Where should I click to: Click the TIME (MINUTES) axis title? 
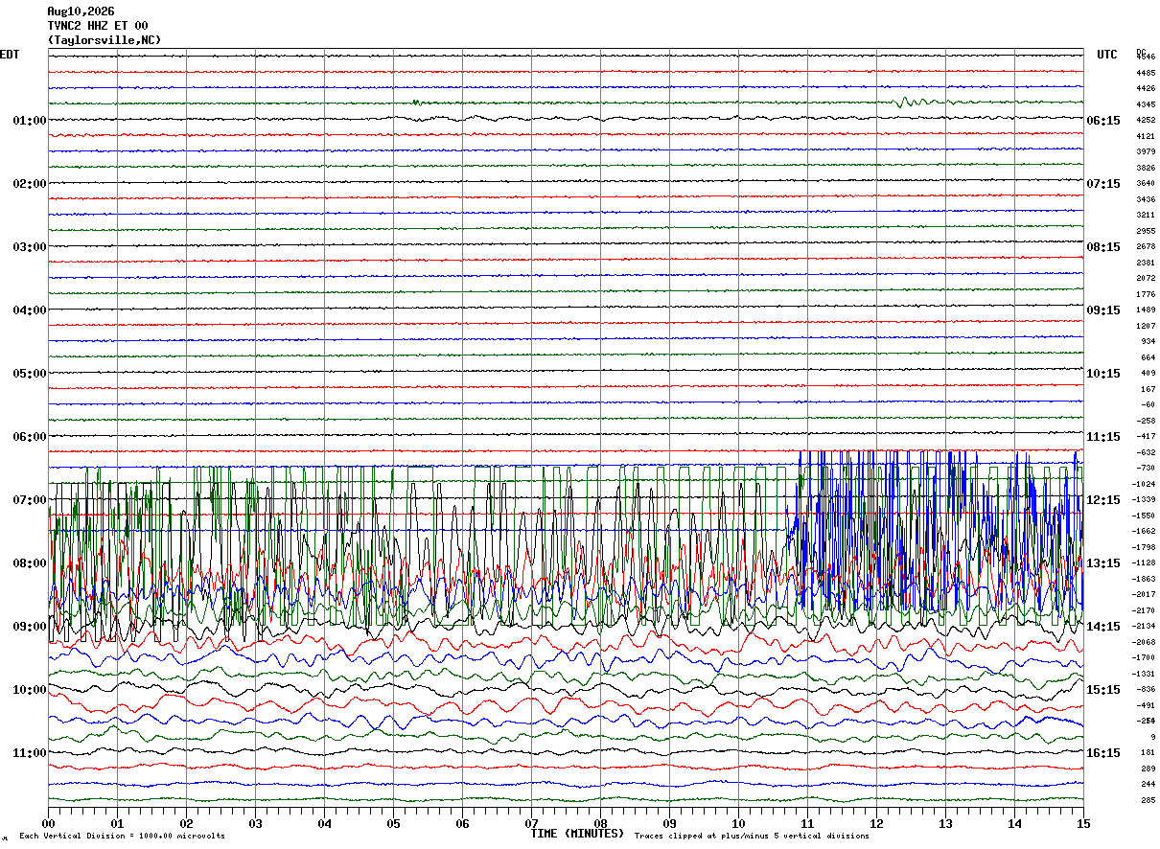tap(577, 834)
